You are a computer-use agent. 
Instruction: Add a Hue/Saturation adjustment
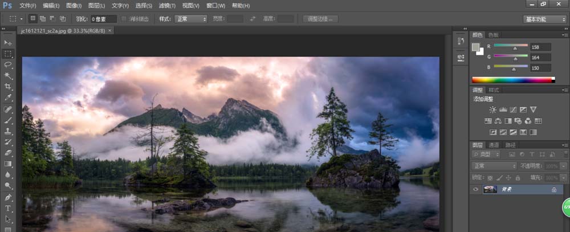[488, 121]
